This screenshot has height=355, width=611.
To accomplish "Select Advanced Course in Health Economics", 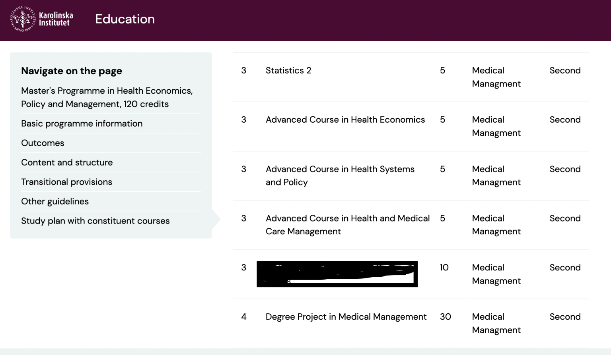I will click(x=345, y=120).
